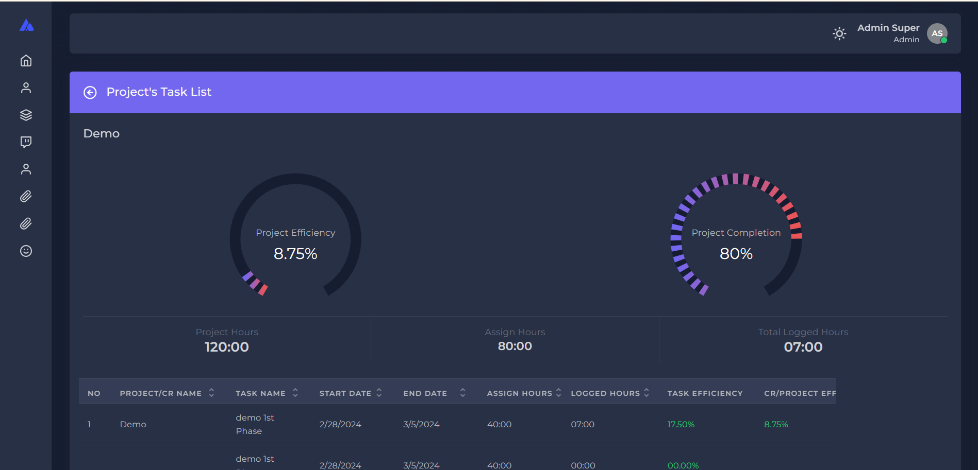Click the blue app logo at top left
978x470 pixels.
[x=26, y=25]
